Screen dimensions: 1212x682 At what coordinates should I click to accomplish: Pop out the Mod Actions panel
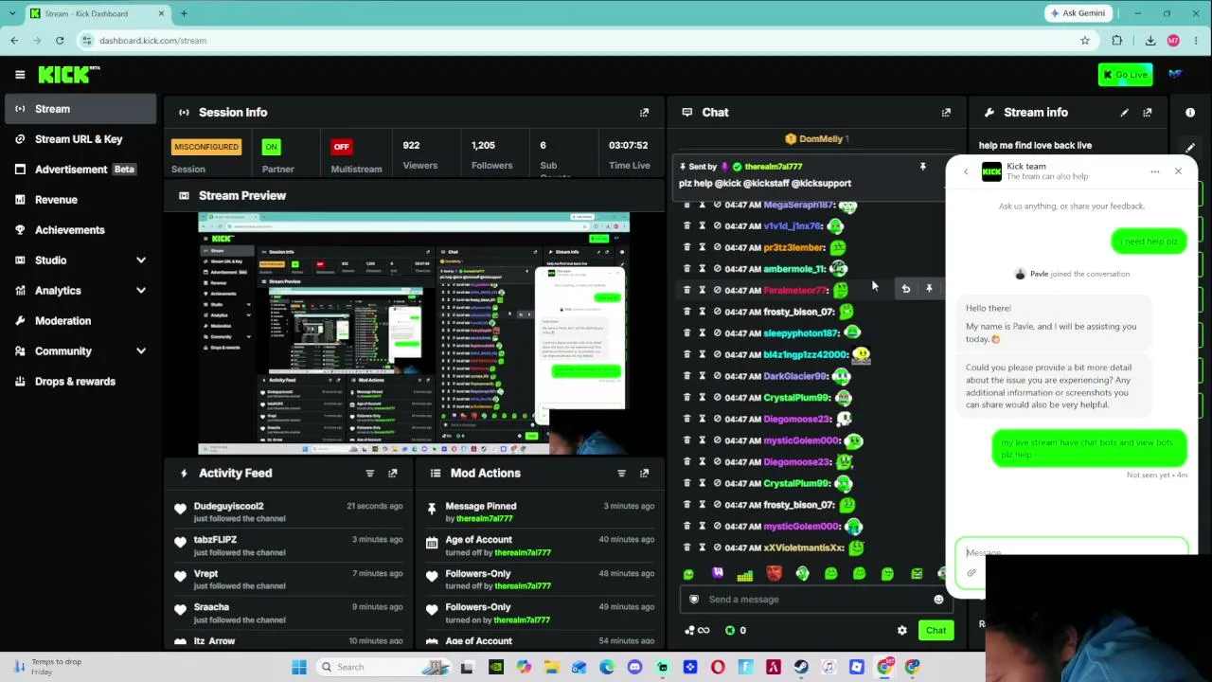point(644,474)
